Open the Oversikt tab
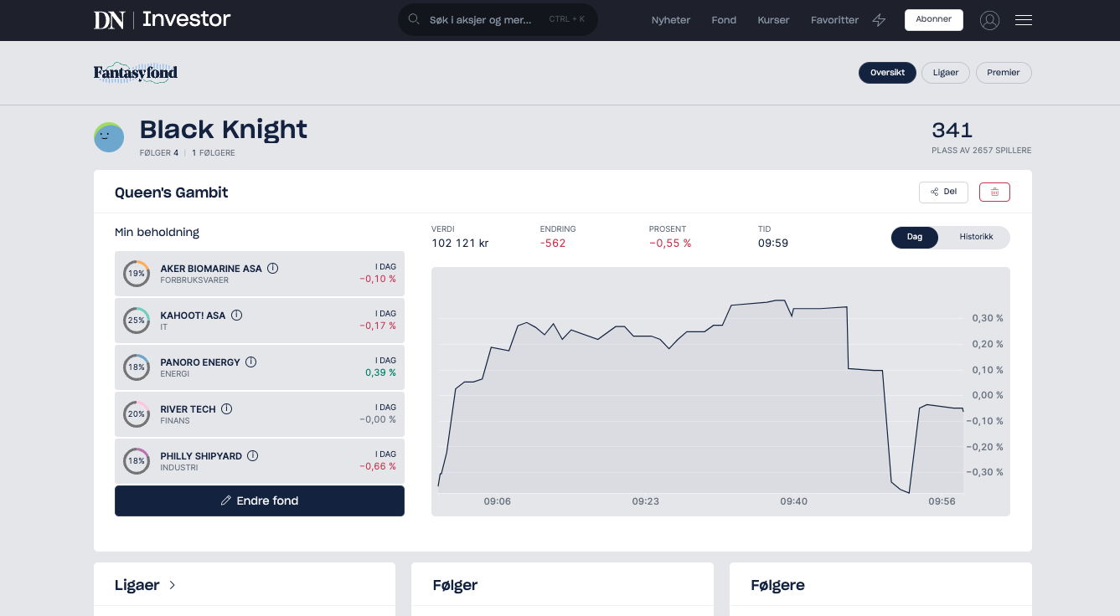Screen dimensions: 1120x616 click(x=887, y=73)
